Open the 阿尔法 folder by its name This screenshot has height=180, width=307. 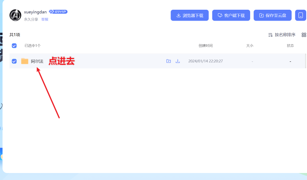coord(37,61)
